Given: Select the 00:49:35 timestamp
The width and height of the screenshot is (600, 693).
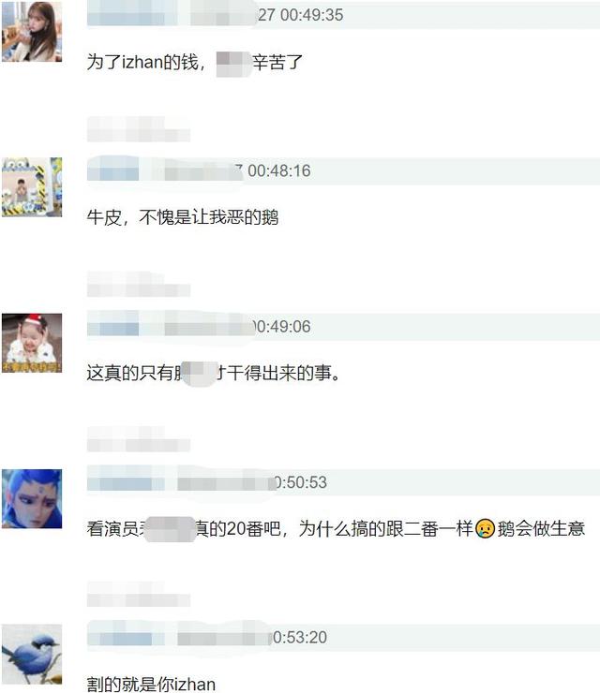Looking at the screenshot, I should point(301,15).
